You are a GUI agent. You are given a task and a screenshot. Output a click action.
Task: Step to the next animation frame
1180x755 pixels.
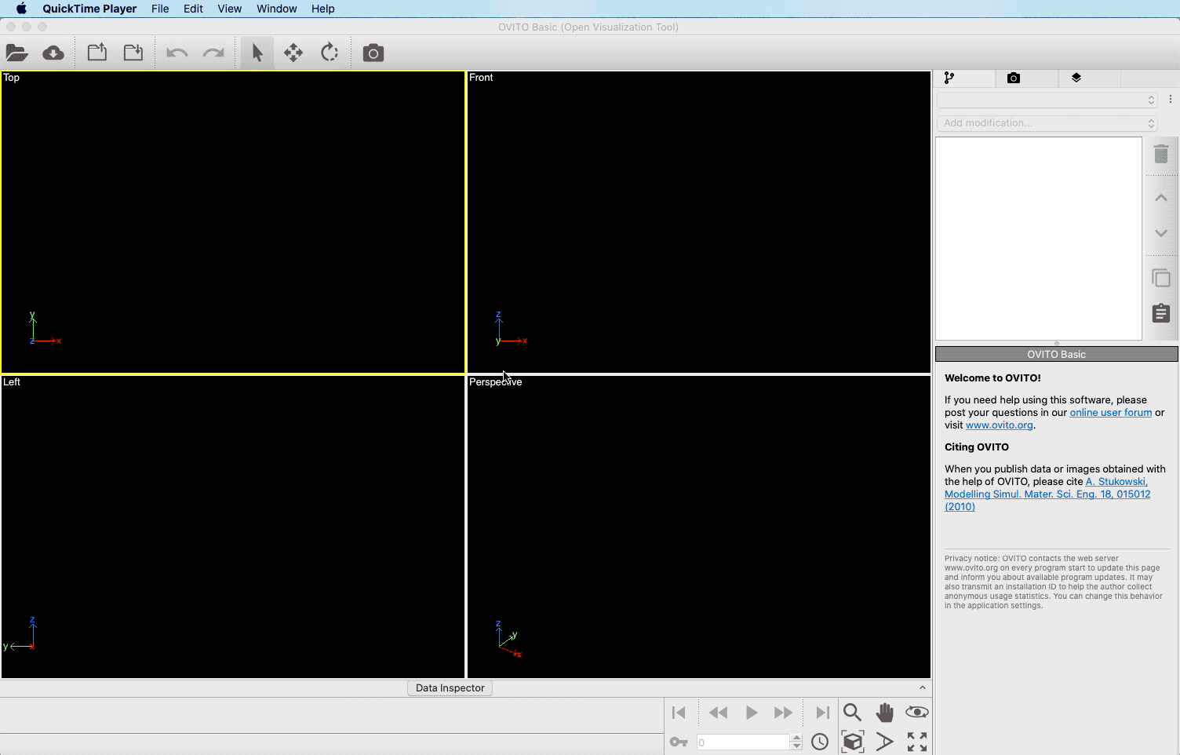pos(783,713)
